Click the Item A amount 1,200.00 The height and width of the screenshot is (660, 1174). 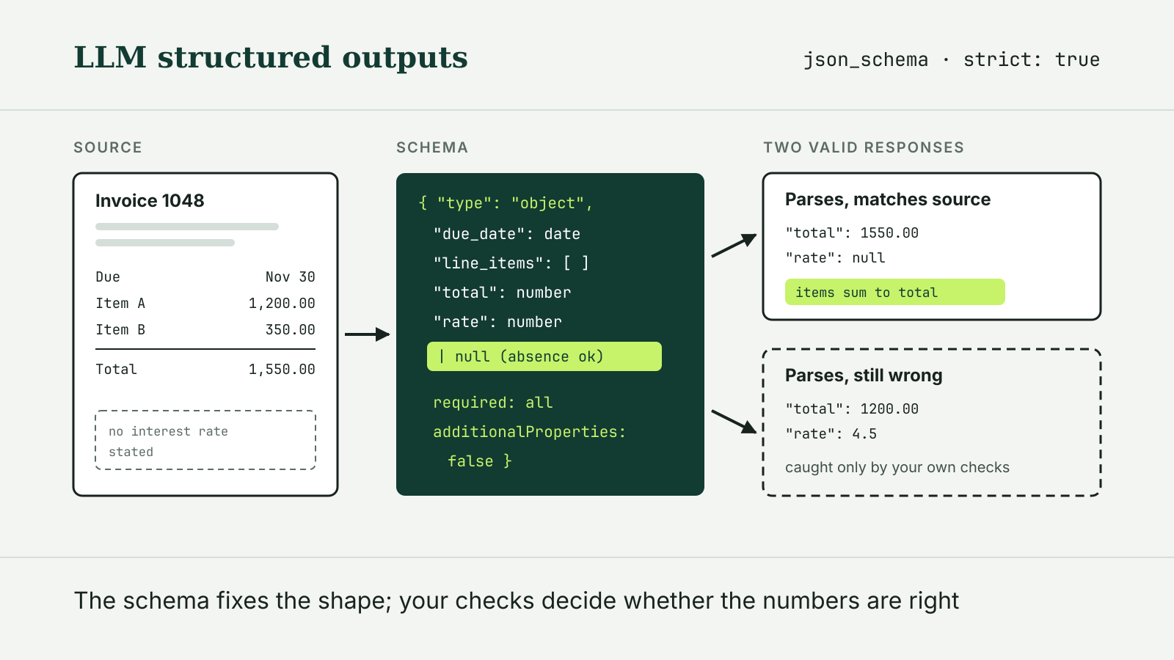(282, 304)
